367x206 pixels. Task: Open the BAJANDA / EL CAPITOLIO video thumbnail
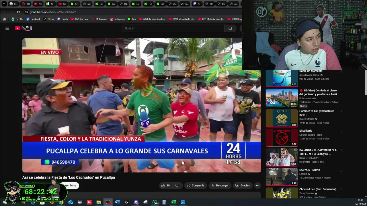coord(282,157)
